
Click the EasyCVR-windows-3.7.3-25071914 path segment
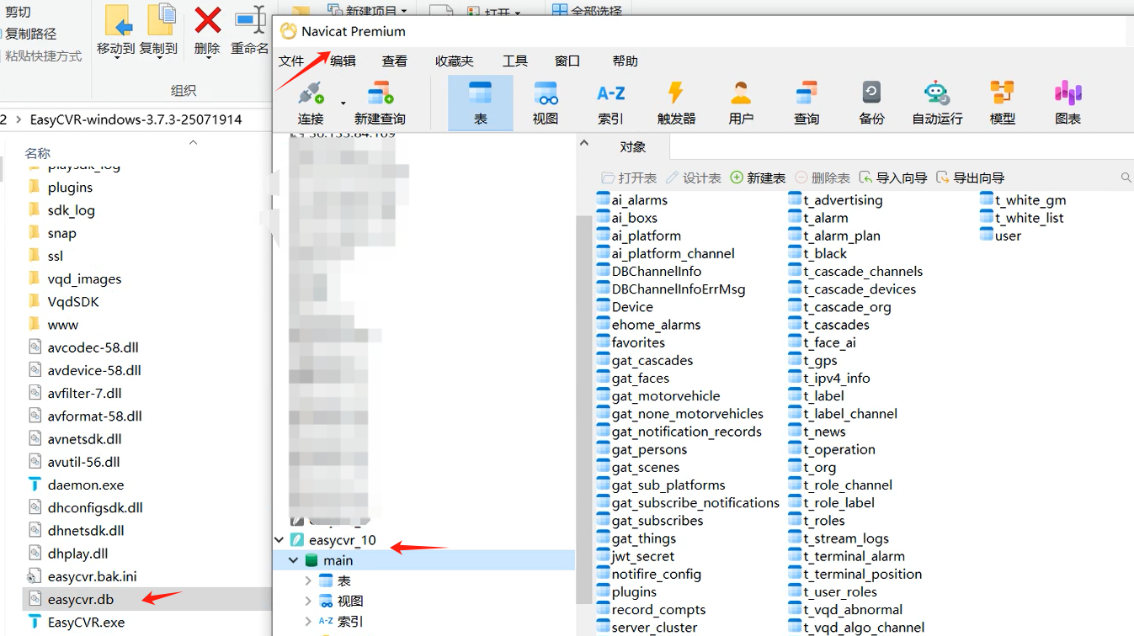click(x=136, y=119)
